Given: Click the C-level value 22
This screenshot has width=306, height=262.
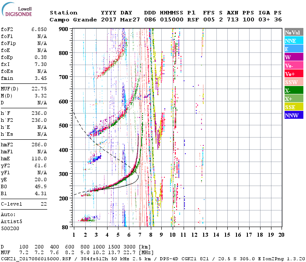Looking at the screenshot, I should 43,204.
